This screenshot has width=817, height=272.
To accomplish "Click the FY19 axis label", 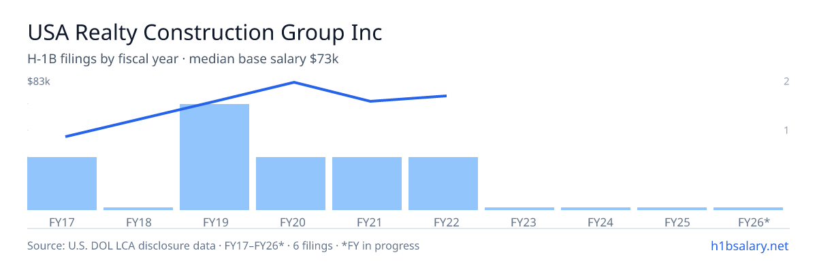I will (214, 222).
